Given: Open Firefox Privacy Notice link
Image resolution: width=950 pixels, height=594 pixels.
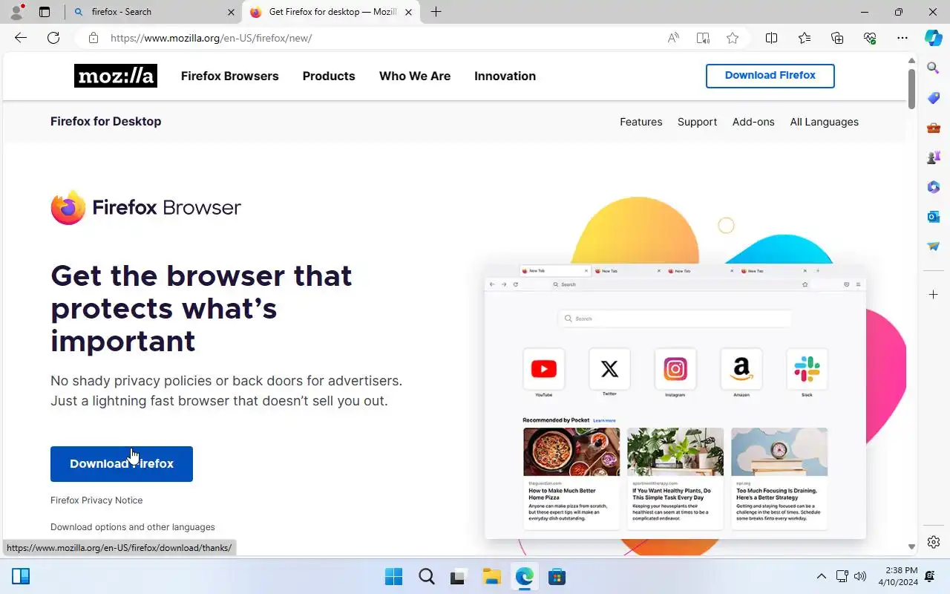Looking at the screenshot, I should [96, 500].
